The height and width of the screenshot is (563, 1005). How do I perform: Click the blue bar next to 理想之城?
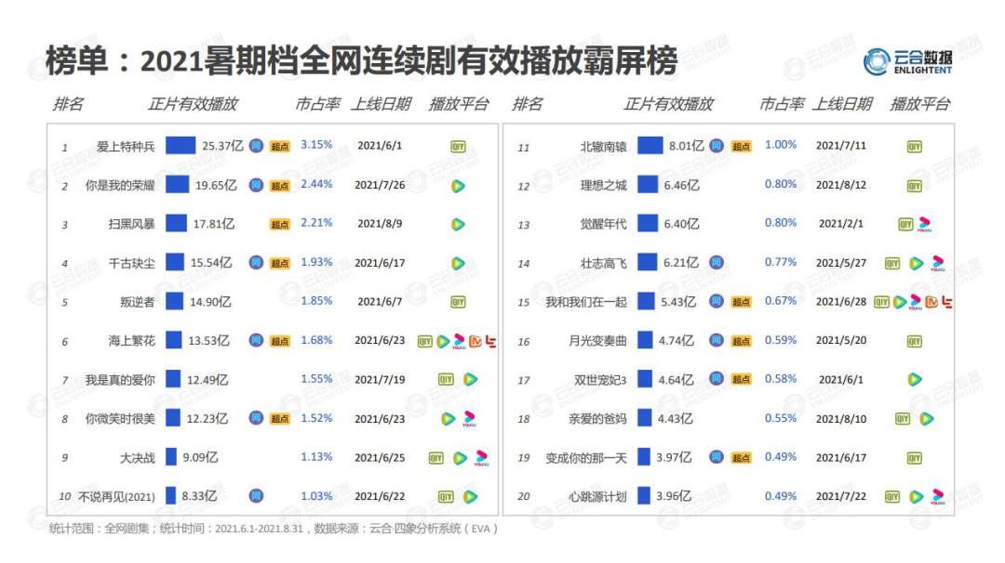pyautogui.click(x=648, y=185)
